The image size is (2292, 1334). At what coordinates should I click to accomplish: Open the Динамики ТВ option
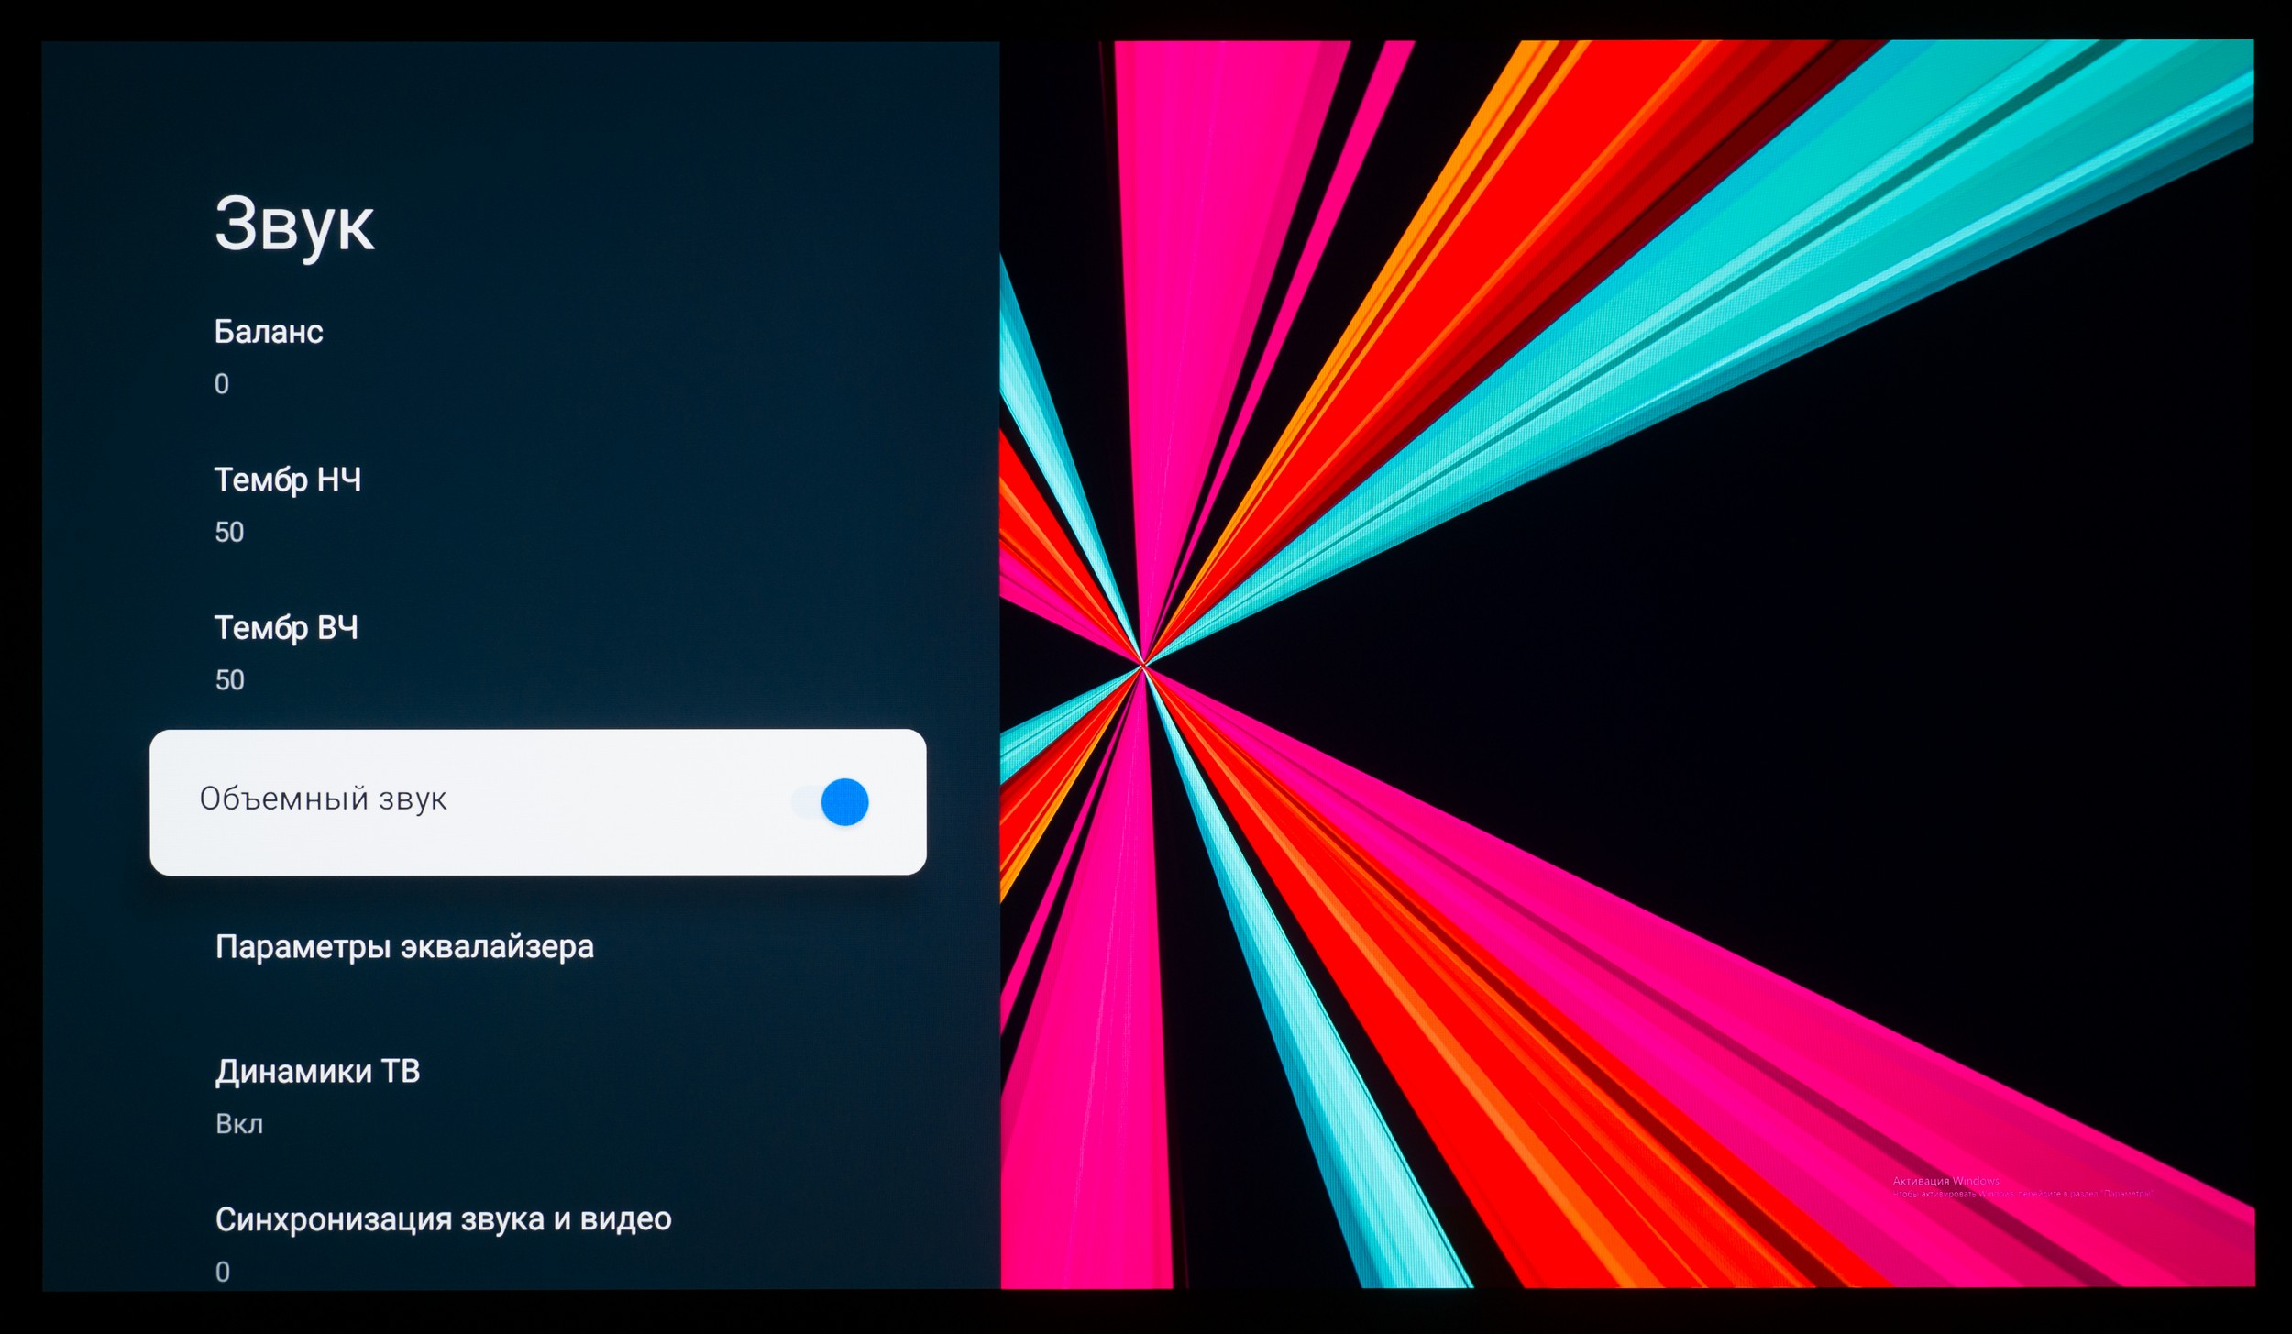[317, 1071]
